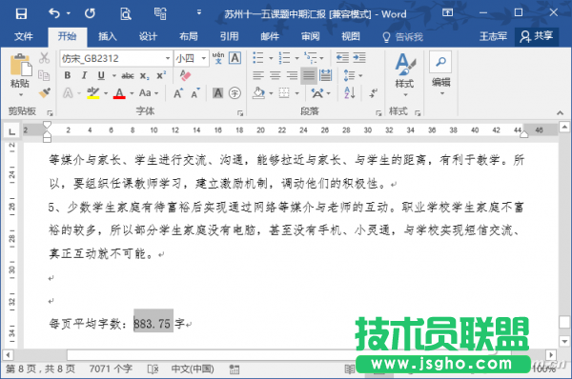Image resolution: width=572 pixels, height=379 pixels.
Task: Click the 7071 个字 word count
Action: click(x=111, y=369)
